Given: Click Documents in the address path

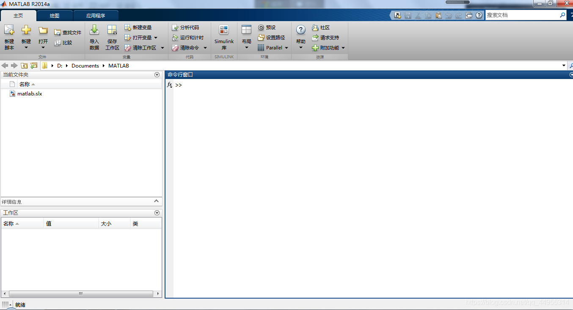Looking at the screenshot, I should pyautogui.click(x=85, y=66).
